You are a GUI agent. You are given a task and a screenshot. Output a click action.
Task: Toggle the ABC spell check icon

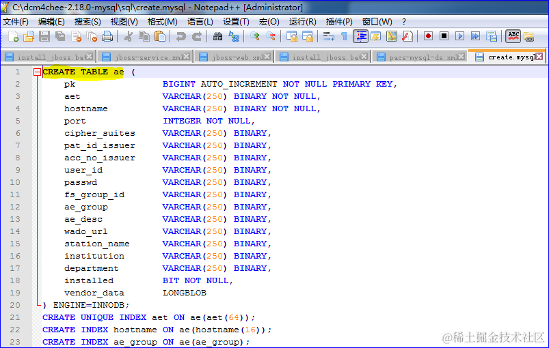click(513, 36)
